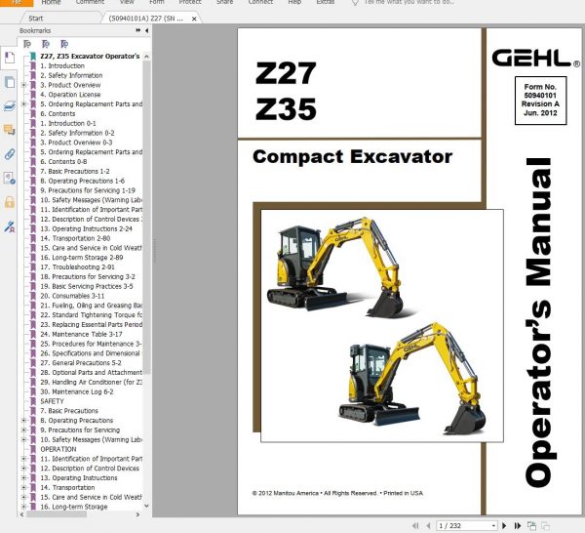Click the second bookmark tool icon in the Bookmarks toolbar

pyautogui.click(x=46, y=44)
